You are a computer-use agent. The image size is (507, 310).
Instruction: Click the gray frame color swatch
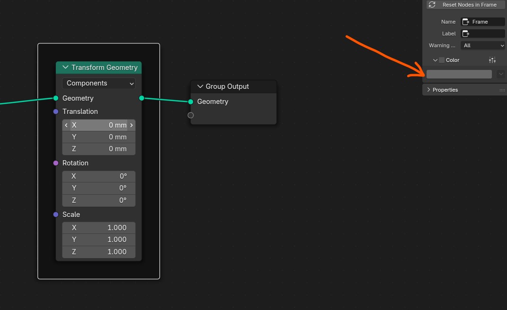click(459, 74)
